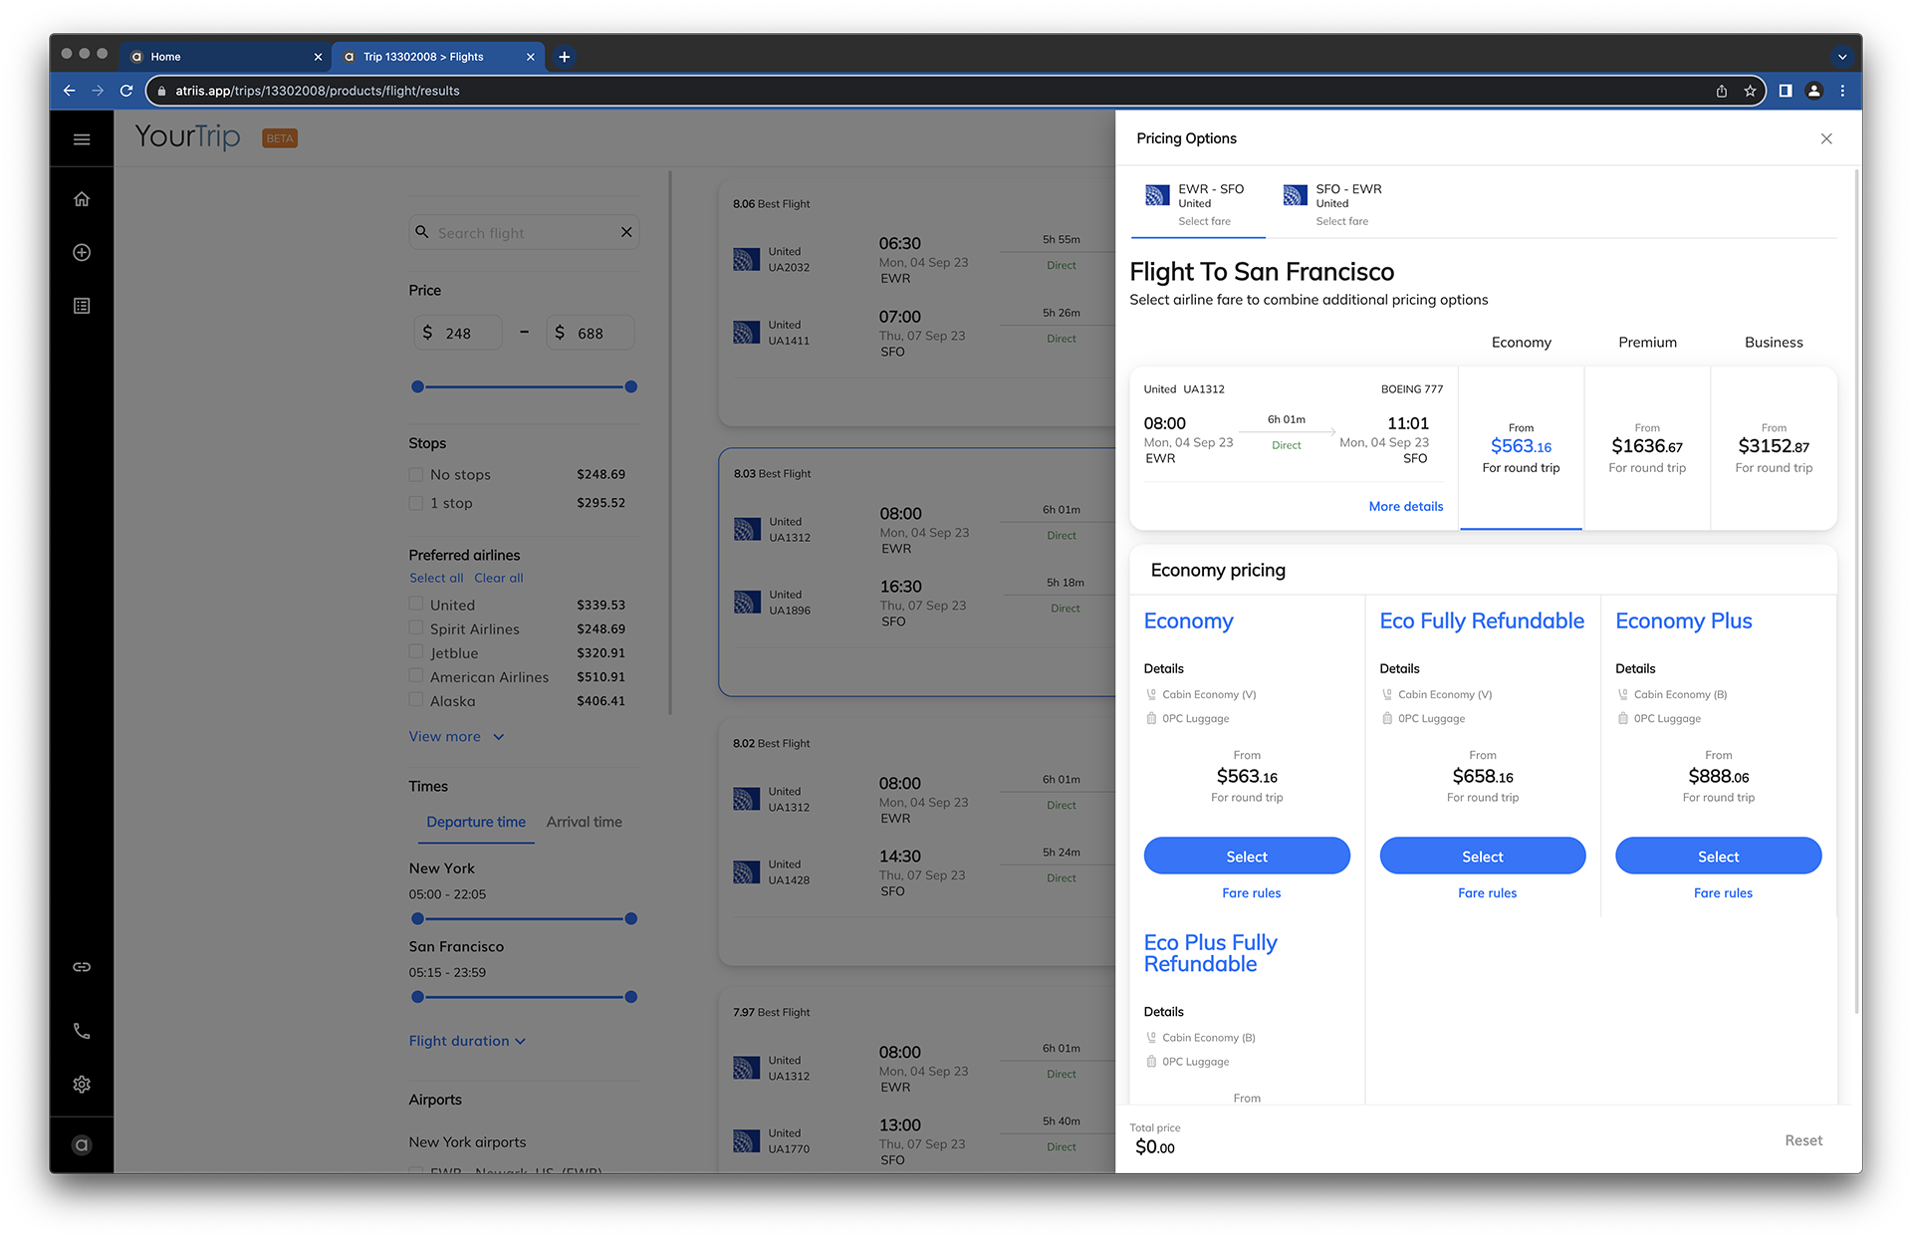1912x1239 pixels.
Task: Go to Home icon in sidebar
Action: (82, 199)
